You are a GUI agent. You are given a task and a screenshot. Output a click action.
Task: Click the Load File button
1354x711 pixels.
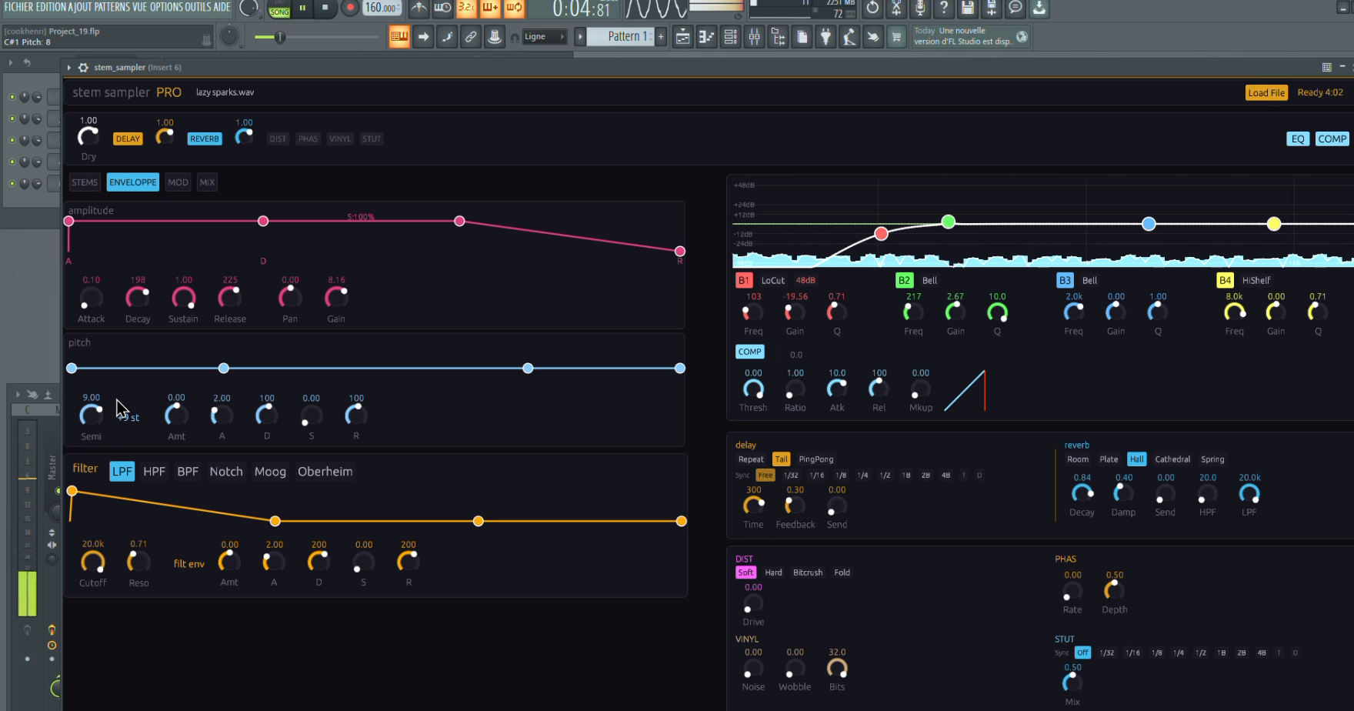click(x=1266, y=93)
